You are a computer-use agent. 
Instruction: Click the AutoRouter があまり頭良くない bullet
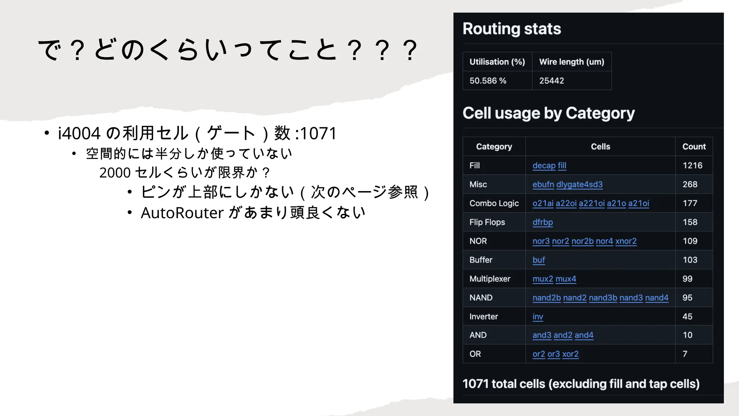click(253, 213)
